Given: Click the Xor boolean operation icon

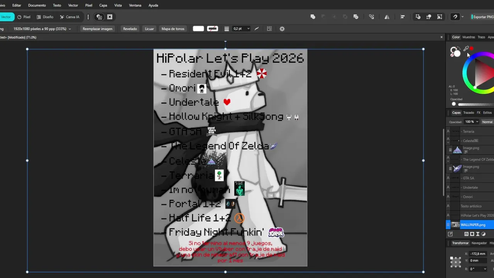Looking at the screenshot, I should tap(345, 17).
